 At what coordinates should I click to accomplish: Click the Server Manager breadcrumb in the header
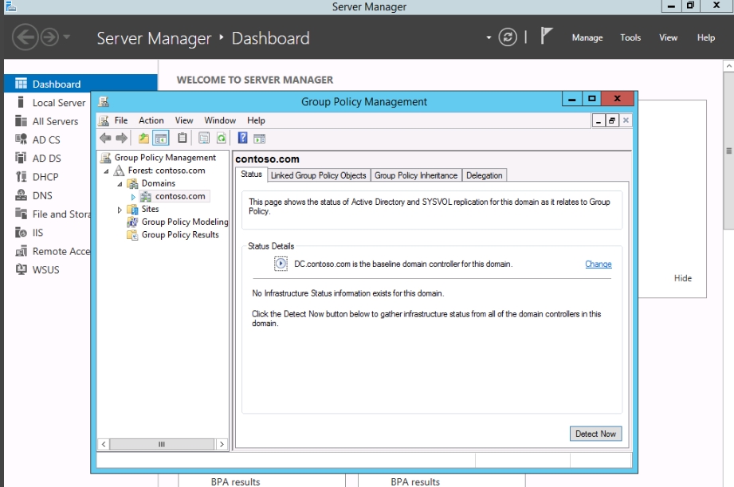pyautogui.click(x=154, y=38)
